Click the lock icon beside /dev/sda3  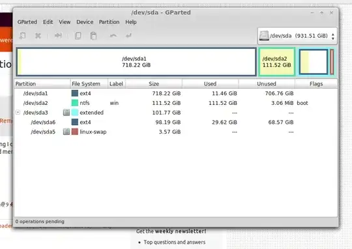pyautogui.click(x=66, y=113)
